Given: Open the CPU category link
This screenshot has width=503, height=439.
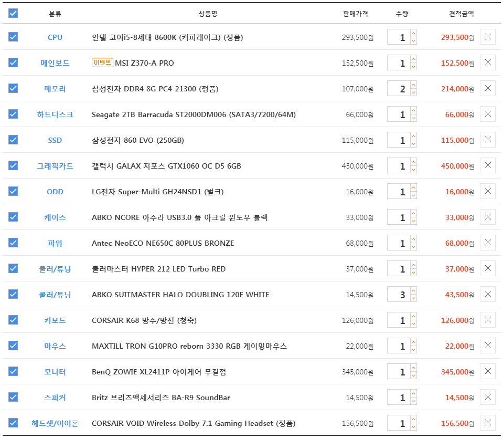Looking at the screenshot, I should coord(55,37).
